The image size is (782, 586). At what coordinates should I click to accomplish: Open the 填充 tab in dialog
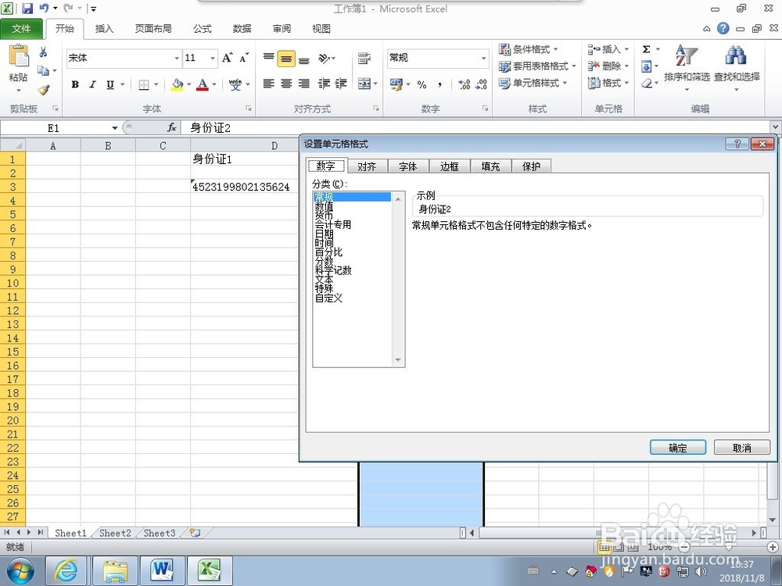click(x=491, y=166)
